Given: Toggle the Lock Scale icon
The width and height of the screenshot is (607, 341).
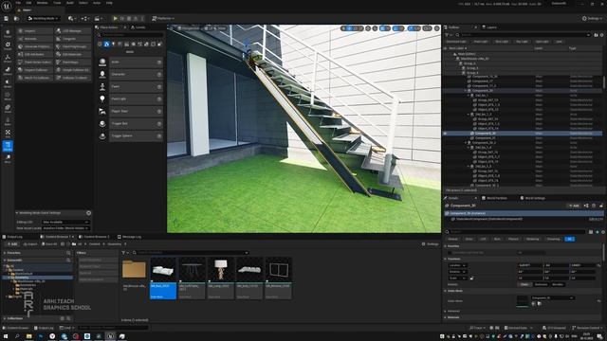Looking at the screenshot, I should click(x=471, y=278).
